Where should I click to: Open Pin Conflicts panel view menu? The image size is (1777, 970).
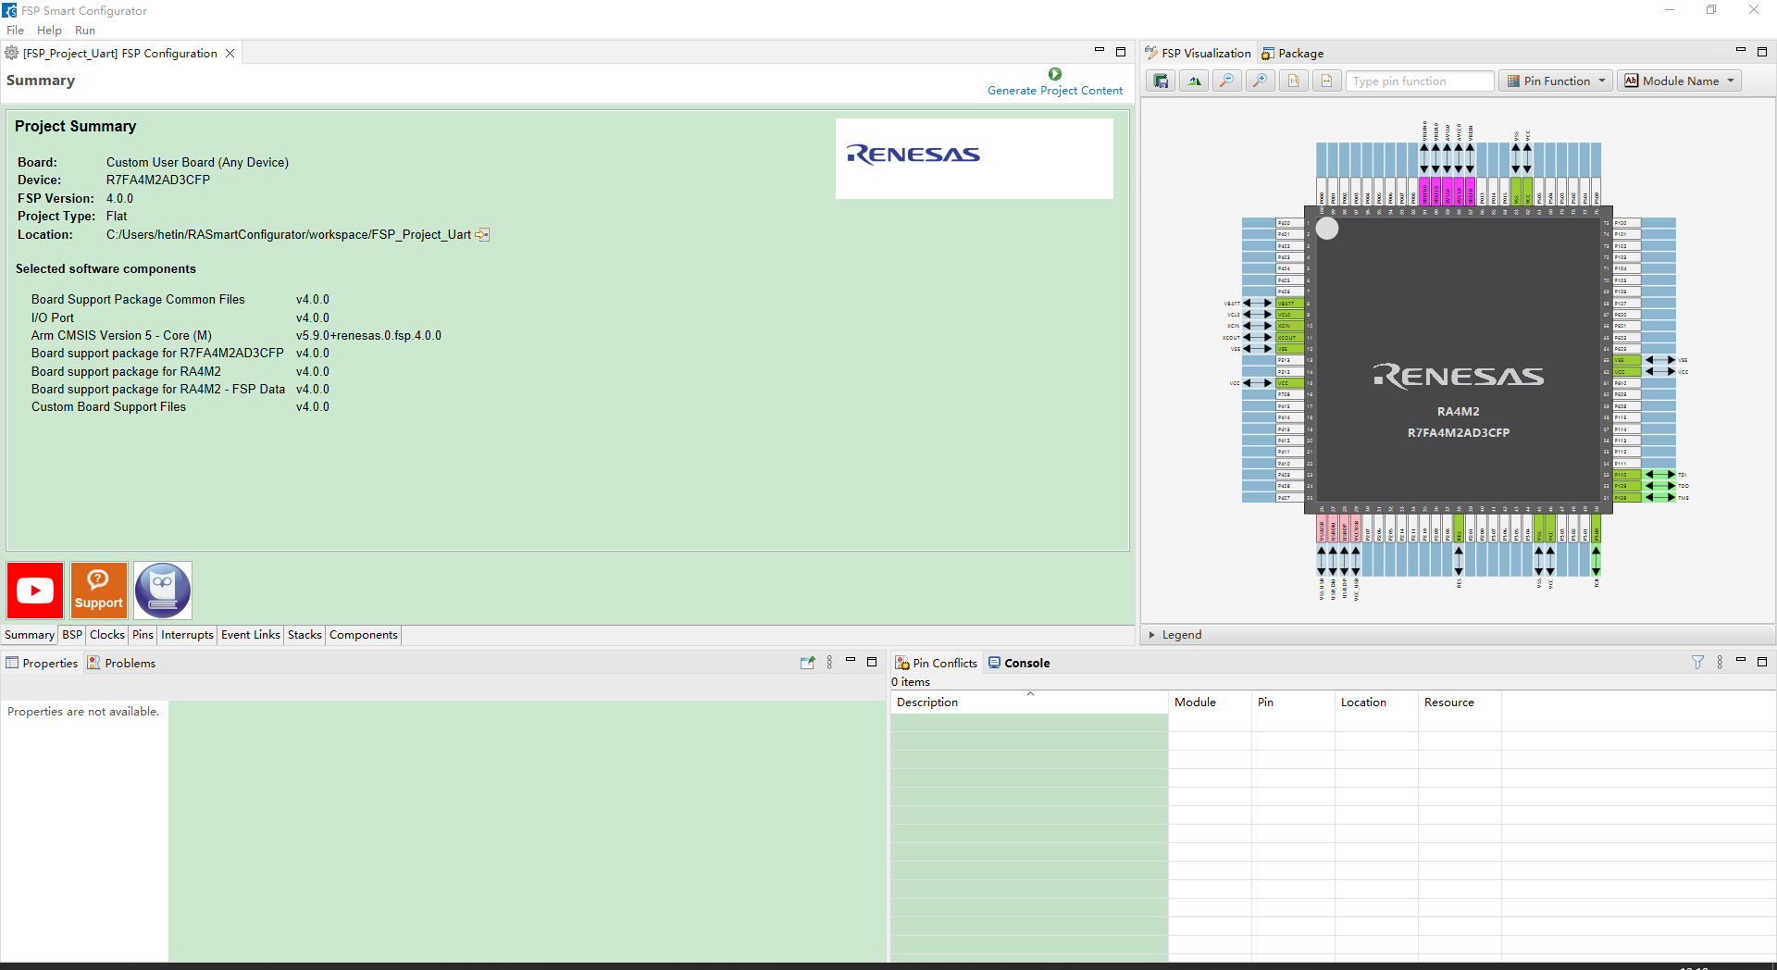(1720, 663)
